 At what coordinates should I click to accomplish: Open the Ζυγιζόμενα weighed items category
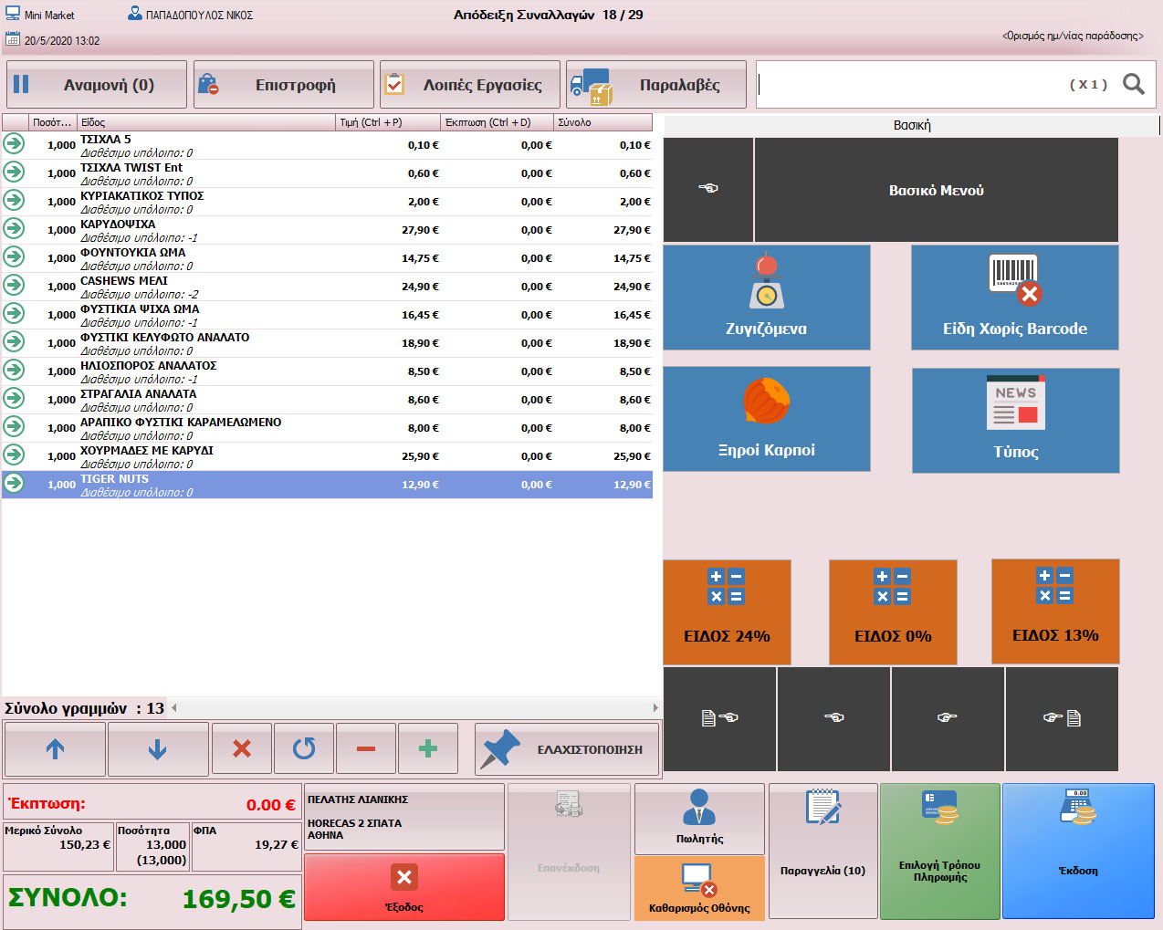tap(766, 298)
